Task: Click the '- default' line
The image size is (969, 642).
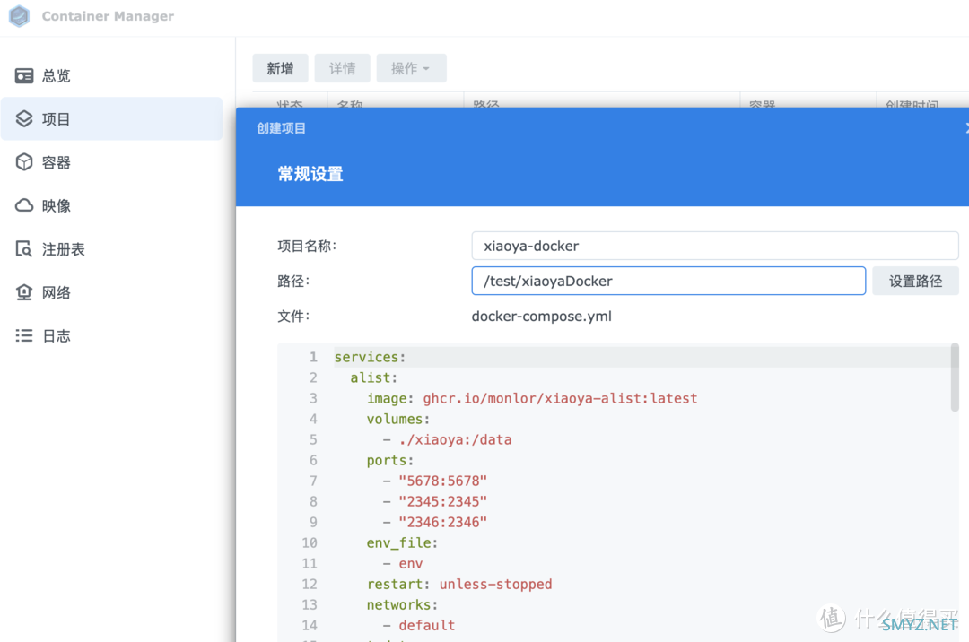Action: pos(418,625)
